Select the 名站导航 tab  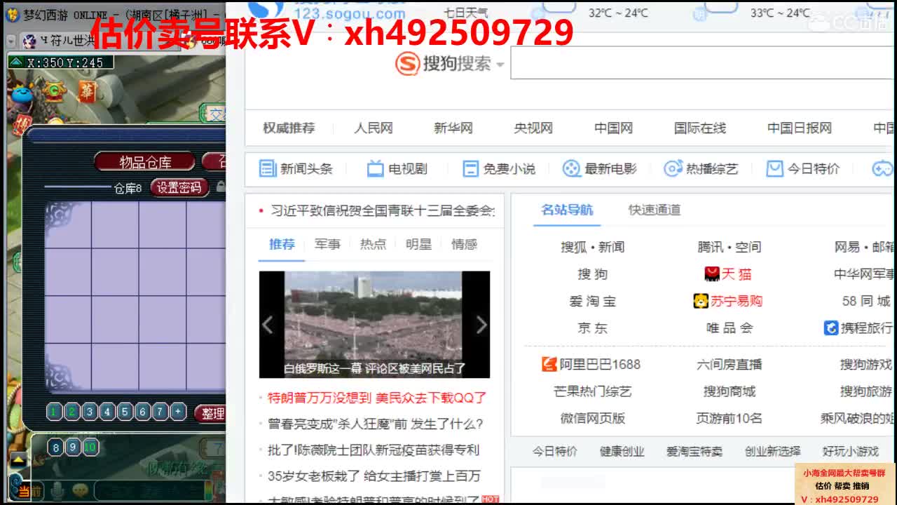pyautogui.click(x=567, y=210)
